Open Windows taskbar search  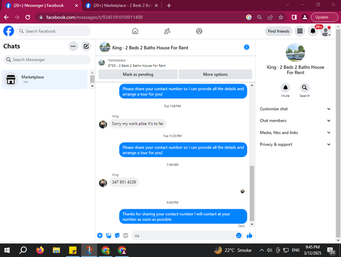[x=23, y=250]
